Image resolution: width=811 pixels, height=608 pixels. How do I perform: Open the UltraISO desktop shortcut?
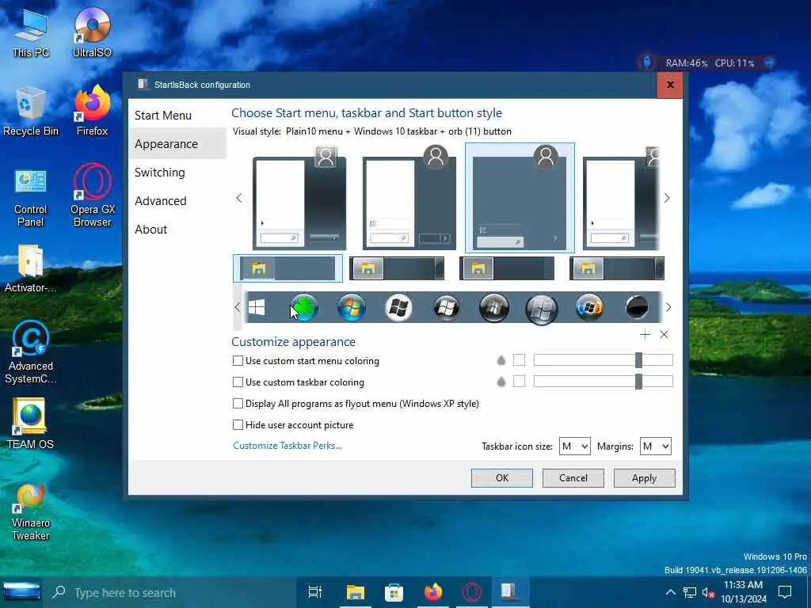(x=92, y=32)
